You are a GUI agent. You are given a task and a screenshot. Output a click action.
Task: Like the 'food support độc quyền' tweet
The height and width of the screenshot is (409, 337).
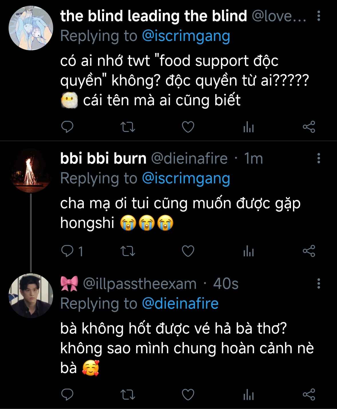pos(188,127)
